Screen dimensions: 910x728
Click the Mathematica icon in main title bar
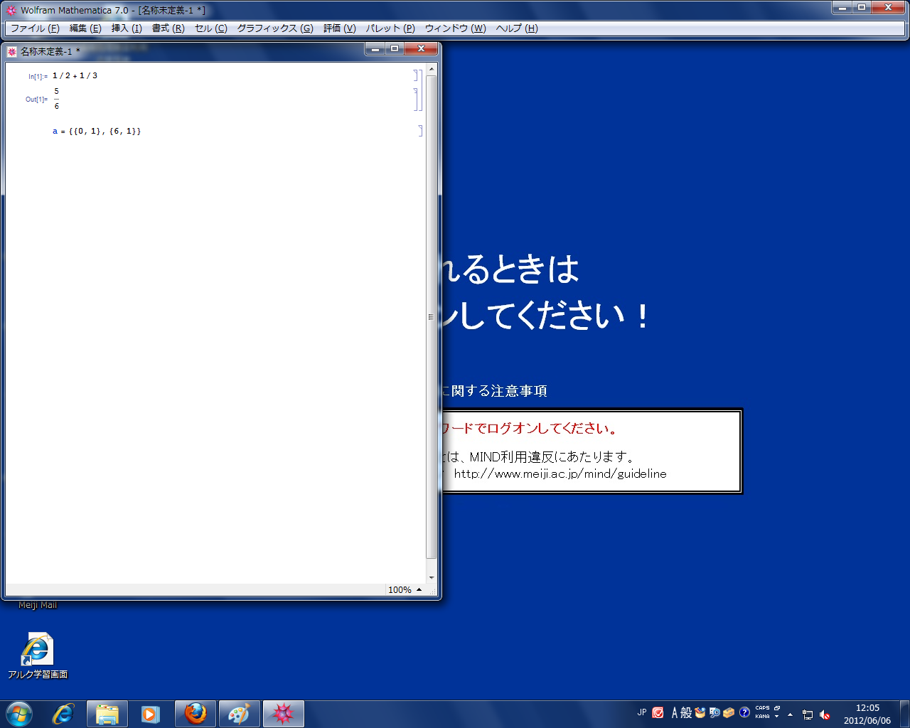[11, 10]
